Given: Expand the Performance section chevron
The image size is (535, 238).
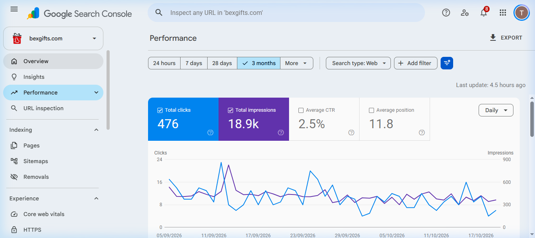Looking at the screenshot, I should point(96,93).
